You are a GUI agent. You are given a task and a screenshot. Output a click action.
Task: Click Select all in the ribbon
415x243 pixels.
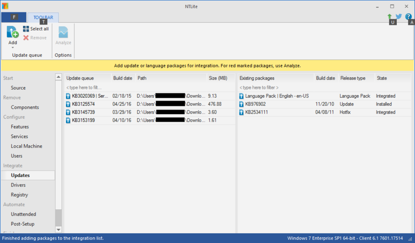click(36, 29)
